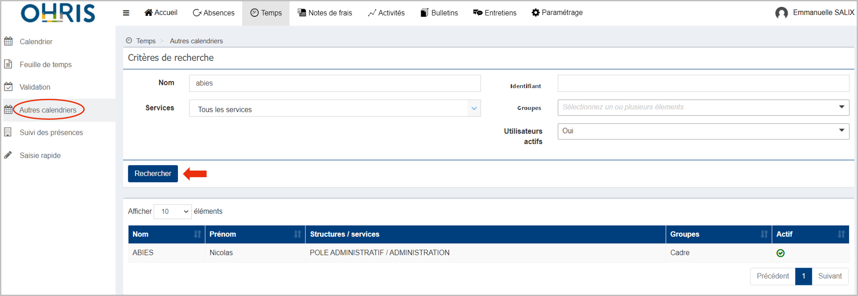Click the Bulletins document icon
Screen dimensions: 858x296
pyautogui.click(x=424, y=12)
